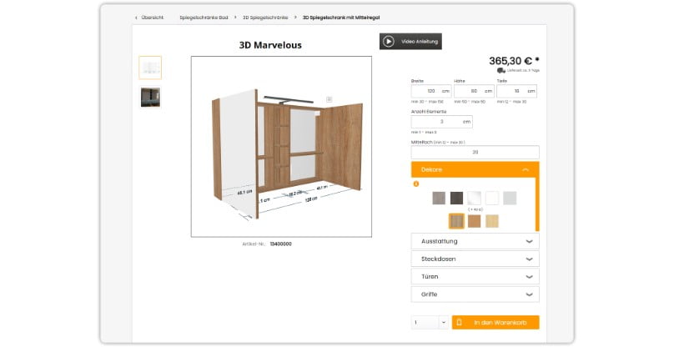Focus the Mittelfach input field
The width and height of the screenshot is (674, 347).
click(475, 152)
